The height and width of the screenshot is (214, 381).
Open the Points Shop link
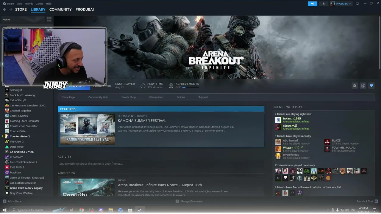tap(129, 97)
